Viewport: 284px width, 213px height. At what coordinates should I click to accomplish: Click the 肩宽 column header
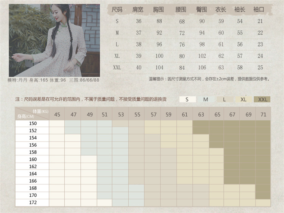pyautogui.click(x=138, y=9)
